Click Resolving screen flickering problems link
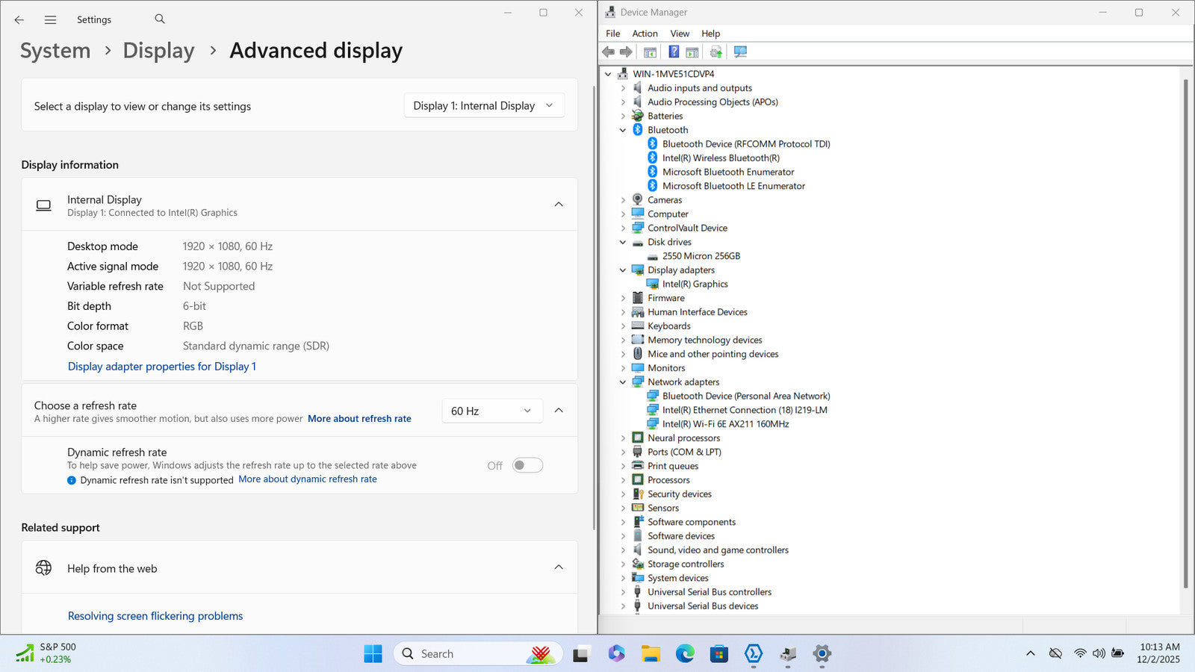 [x=155, y=616]
